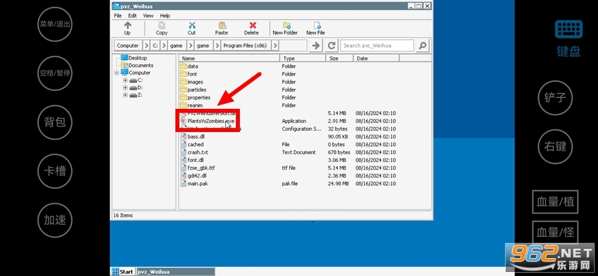This screenshot has width=598, height=276.
Task: Click the Cut scissors icon
Action: pos(192,25)
